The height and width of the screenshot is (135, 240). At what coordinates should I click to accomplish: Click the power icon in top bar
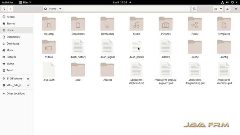click(x=232, y=2)
